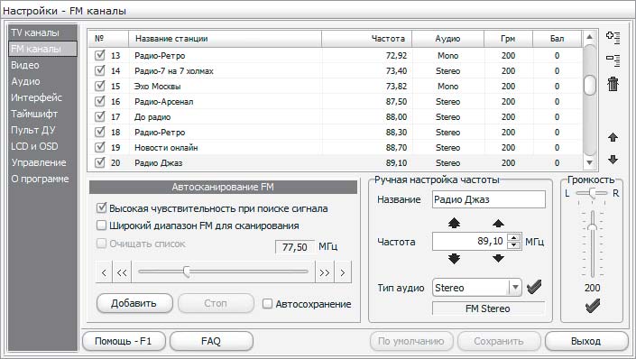Uncheck station 13 Радио-Ретро
The image size is (636, 359).
(x=100, y=55)
